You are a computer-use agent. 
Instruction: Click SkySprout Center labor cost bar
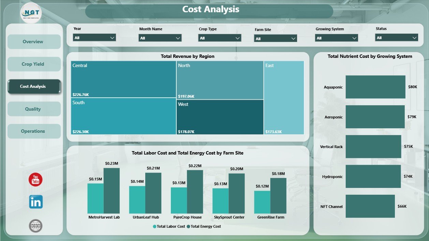[220, 201]
